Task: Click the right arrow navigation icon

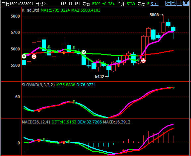Action: [174, 3]
